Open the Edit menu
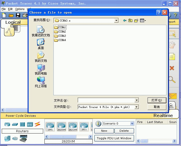 (x=10, y=9)
